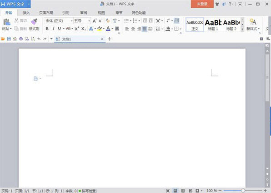Apply superscript formatting
Viewport: 271px width, 193px height.
(x=77, y=29)
